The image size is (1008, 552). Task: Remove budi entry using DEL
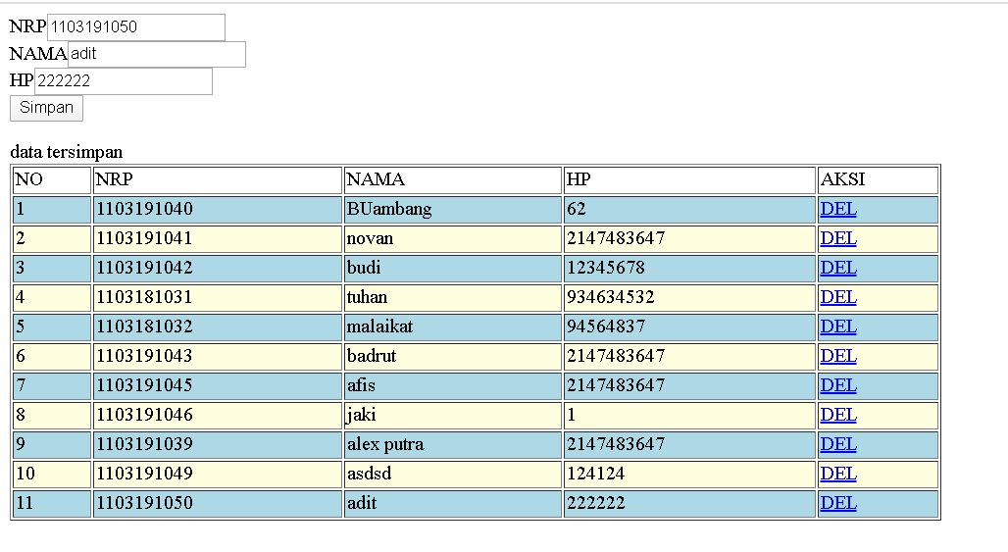tap(838, 268)
